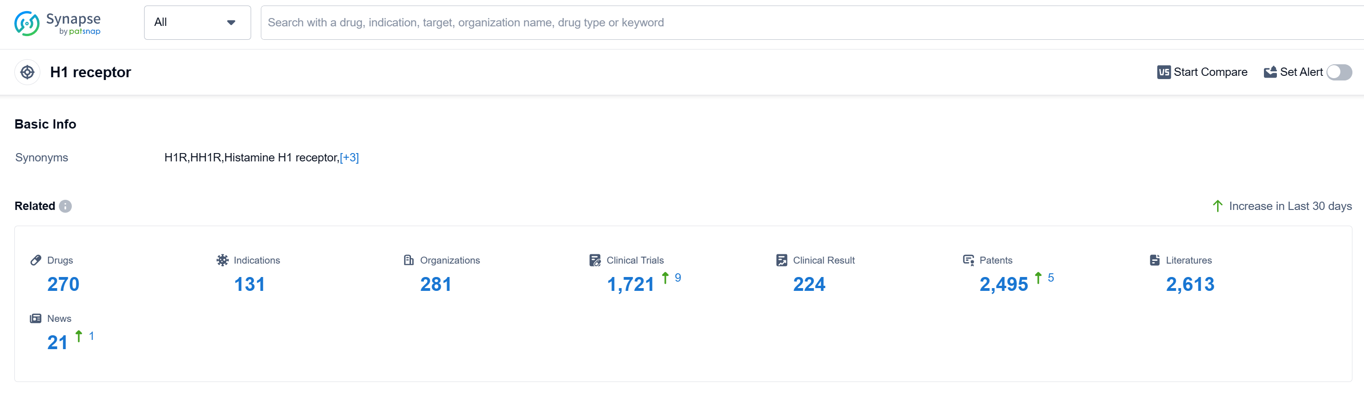Image resolution: width=1364 pixels, height=394 pixels.
Task: Open the 270 drugs count link
Action: pyautogui.click(x=63, y=284)
